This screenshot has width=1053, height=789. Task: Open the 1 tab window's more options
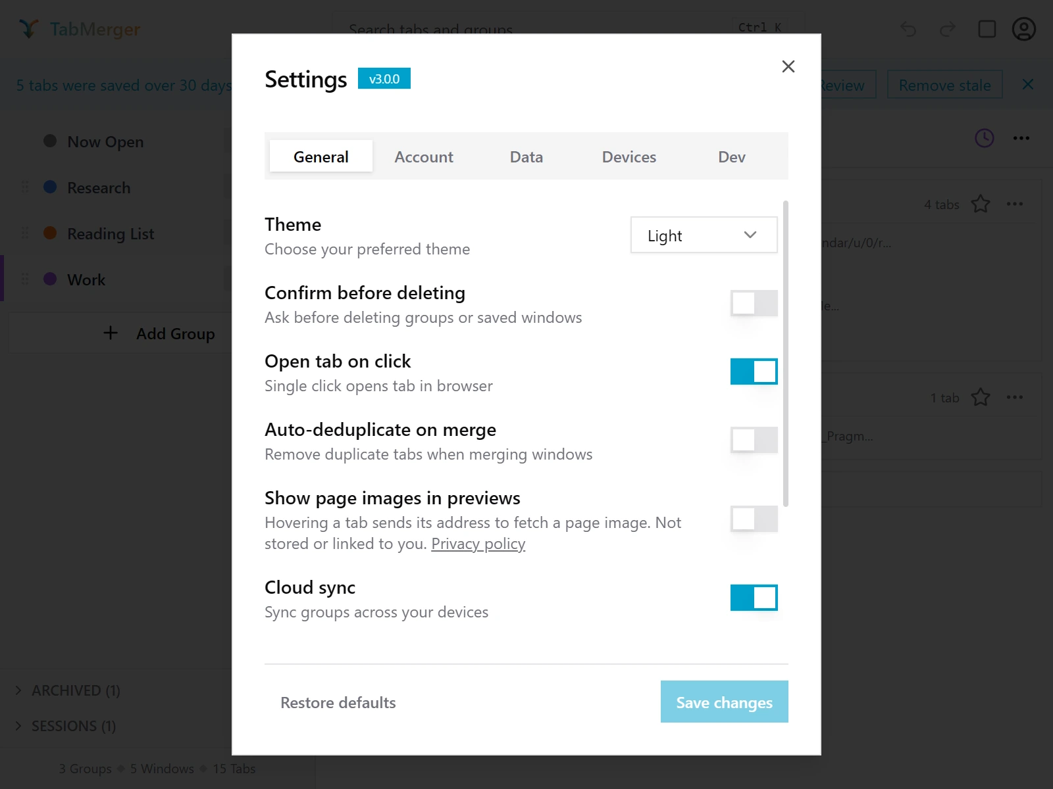[1014, 397]
